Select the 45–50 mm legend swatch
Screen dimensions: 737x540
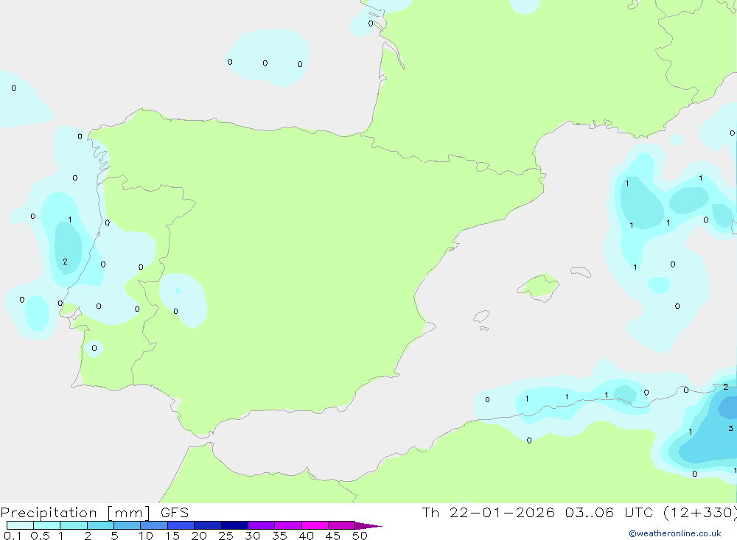342,525
